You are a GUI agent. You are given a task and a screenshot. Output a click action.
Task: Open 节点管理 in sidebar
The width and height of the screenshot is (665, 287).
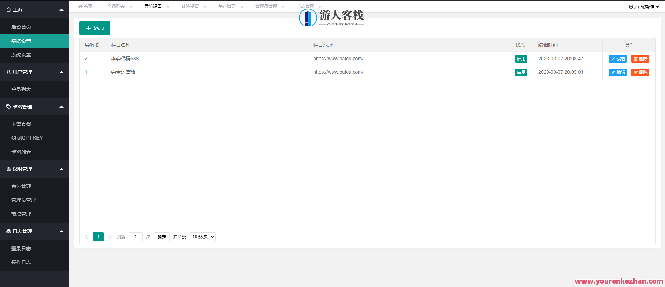pyautogui.click(x=34, y=214)
